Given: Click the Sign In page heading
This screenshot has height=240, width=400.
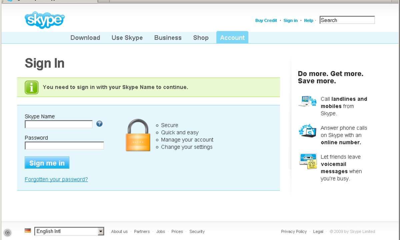Looking at the screenshot, I should pyautogui.click(x=45, y=63).
